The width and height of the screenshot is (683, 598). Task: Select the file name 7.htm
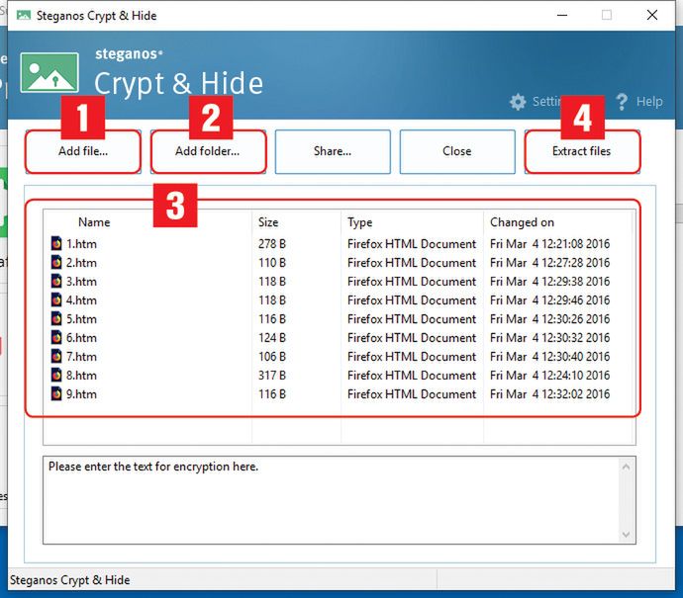tap(81, 357)
